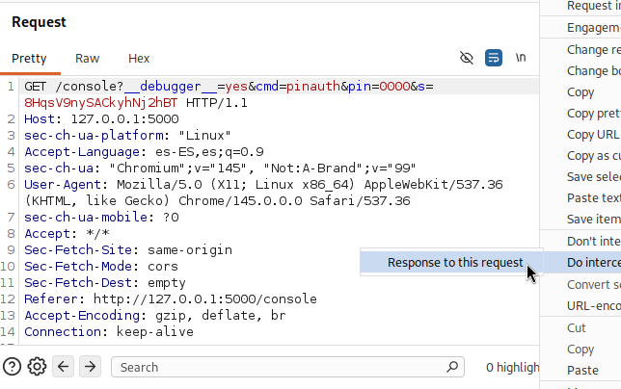
Task: Click the Host header '127.0.0.1:5000'
Action: (x=124, y=119)
